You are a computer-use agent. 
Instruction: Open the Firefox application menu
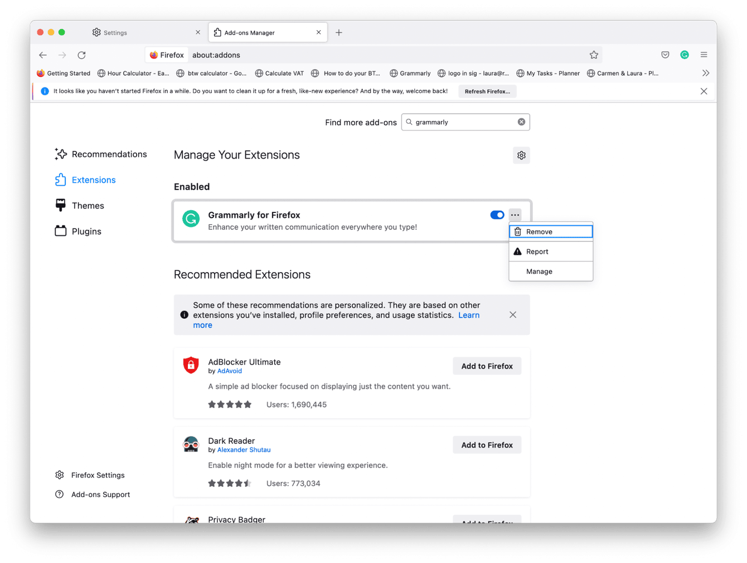[x=704, y=55]
